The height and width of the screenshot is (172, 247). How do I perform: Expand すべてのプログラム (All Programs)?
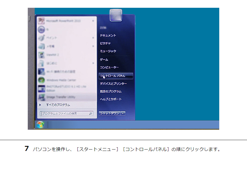tap(58, 105)
